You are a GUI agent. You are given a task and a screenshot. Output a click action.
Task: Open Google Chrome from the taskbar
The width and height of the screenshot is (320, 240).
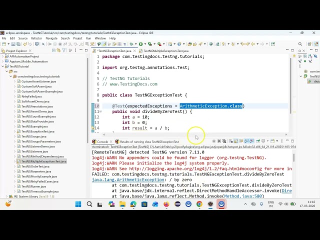[x=199, y=204]
